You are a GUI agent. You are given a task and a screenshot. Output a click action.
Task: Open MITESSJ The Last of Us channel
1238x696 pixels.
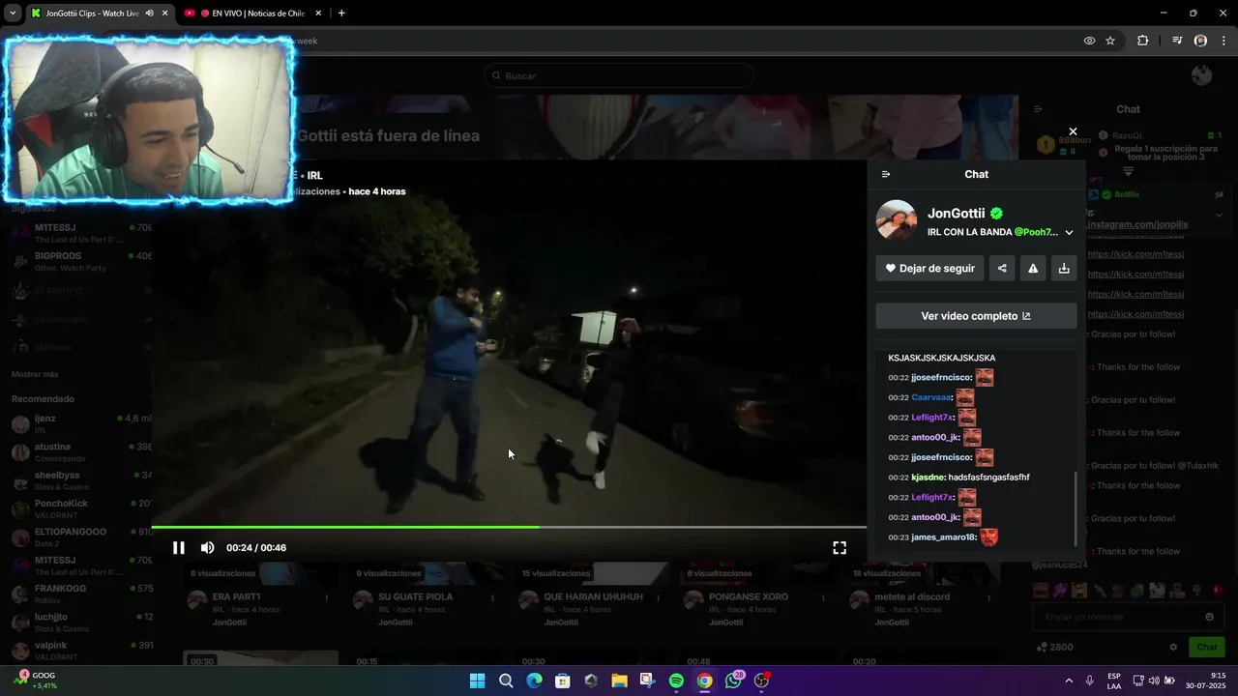[x=81, y=233]
